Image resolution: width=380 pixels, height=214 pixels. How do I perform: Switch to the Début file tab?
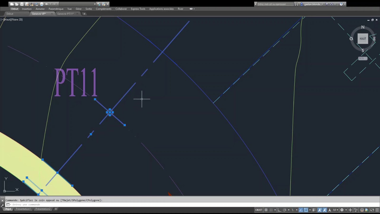[10, 14]
